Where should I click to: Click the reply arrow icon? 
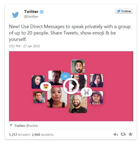tap(116, 134)
